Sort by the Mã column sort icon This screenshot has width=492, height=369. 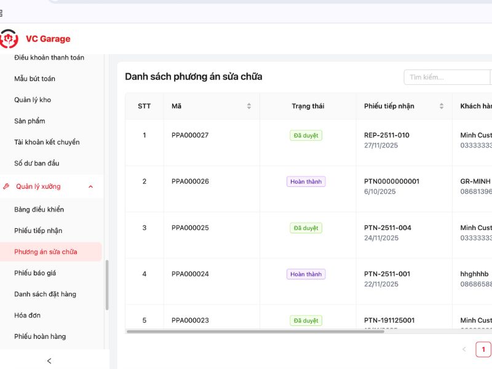(249, 106)
